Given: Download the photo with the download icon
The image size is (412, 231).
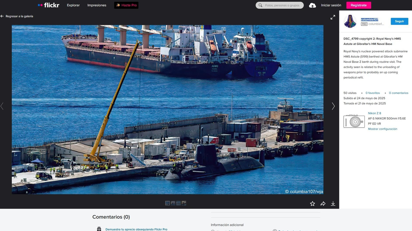Looking at the screenshot, I should (x=333, y=203).
